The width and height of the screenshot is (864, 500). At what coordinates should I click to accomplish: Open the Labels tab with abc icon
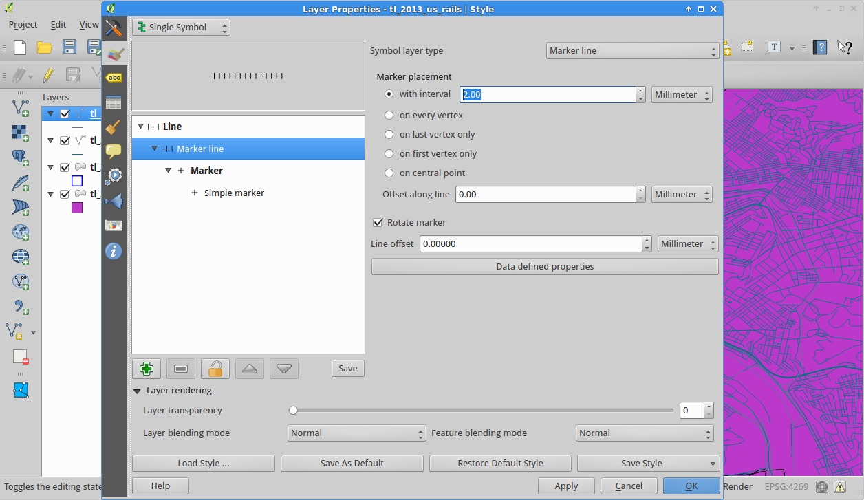(x=114, y=78)
